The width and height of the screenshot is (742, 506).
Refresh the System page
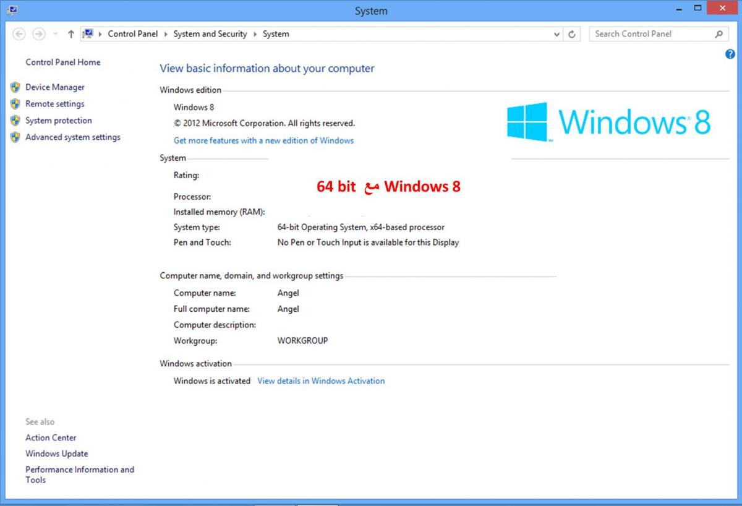click(572, 35)
